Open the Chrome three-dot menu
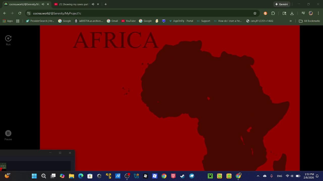Image resolution: width=323 pixels, height=181 pixels. pyautogui.click(x=318, y=13)
